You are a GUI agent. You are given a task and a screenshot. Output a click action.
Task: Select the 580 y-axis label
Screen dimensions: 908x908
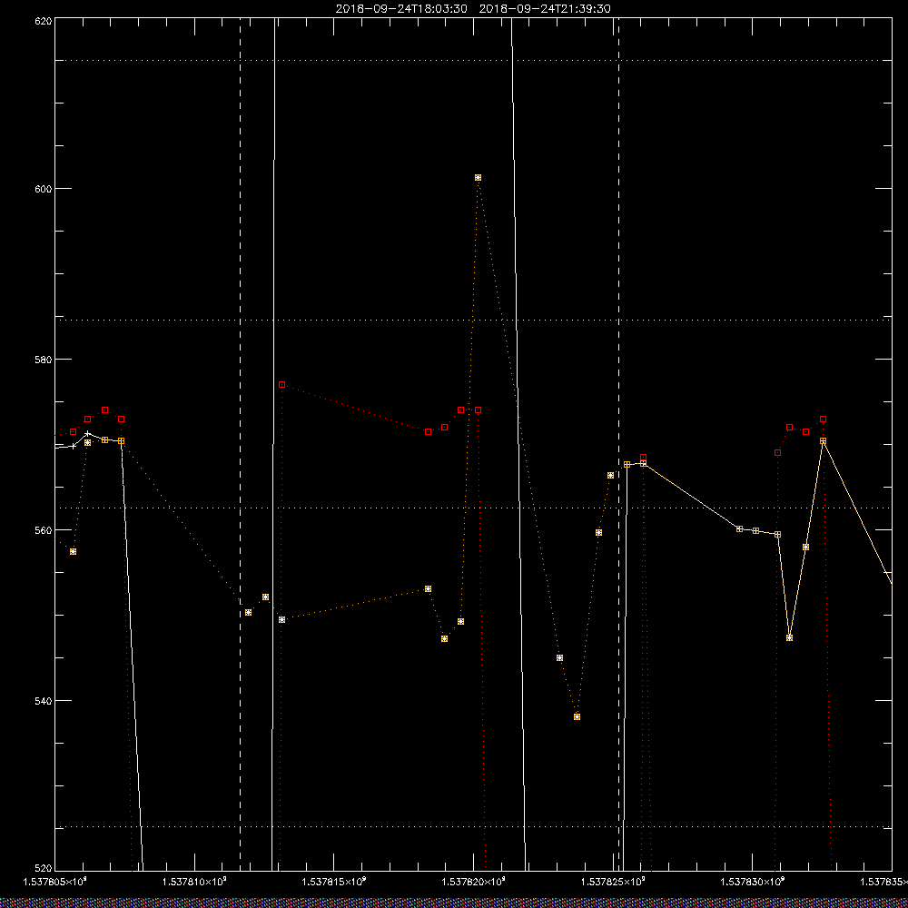[44, 359]
